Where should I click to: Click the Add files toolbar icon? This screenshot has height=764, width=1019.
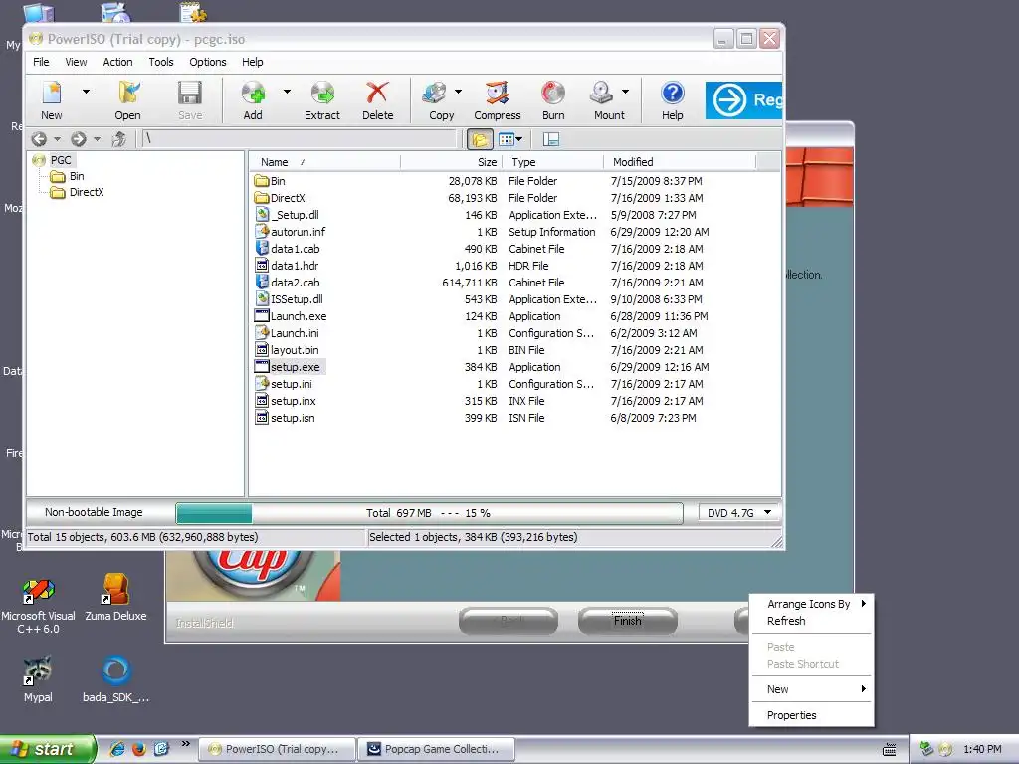[x=253, y=93]
